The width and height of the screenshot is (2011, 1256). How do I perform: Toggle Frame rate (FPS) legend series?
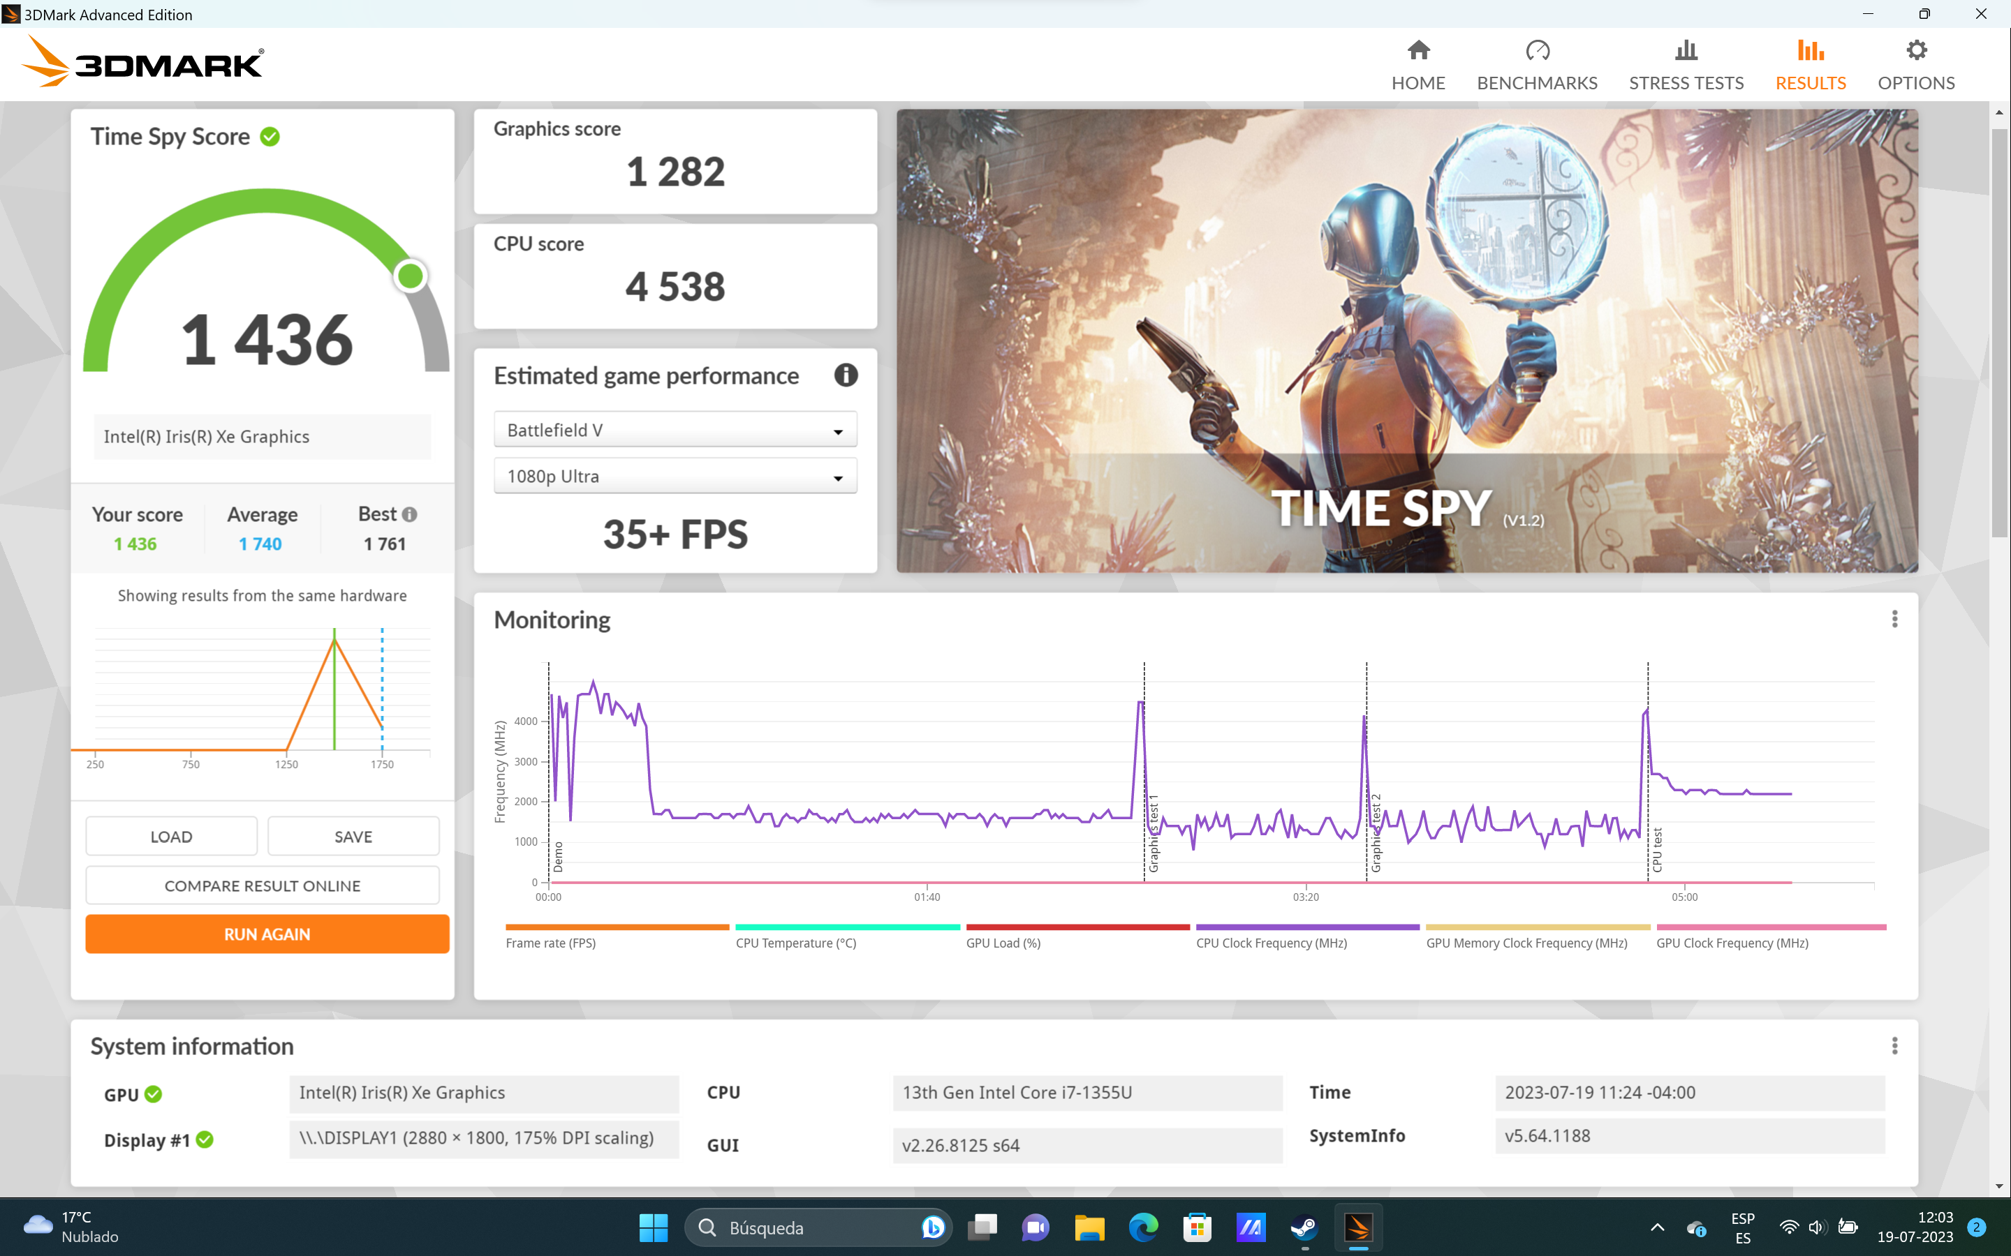coord(550,943)
